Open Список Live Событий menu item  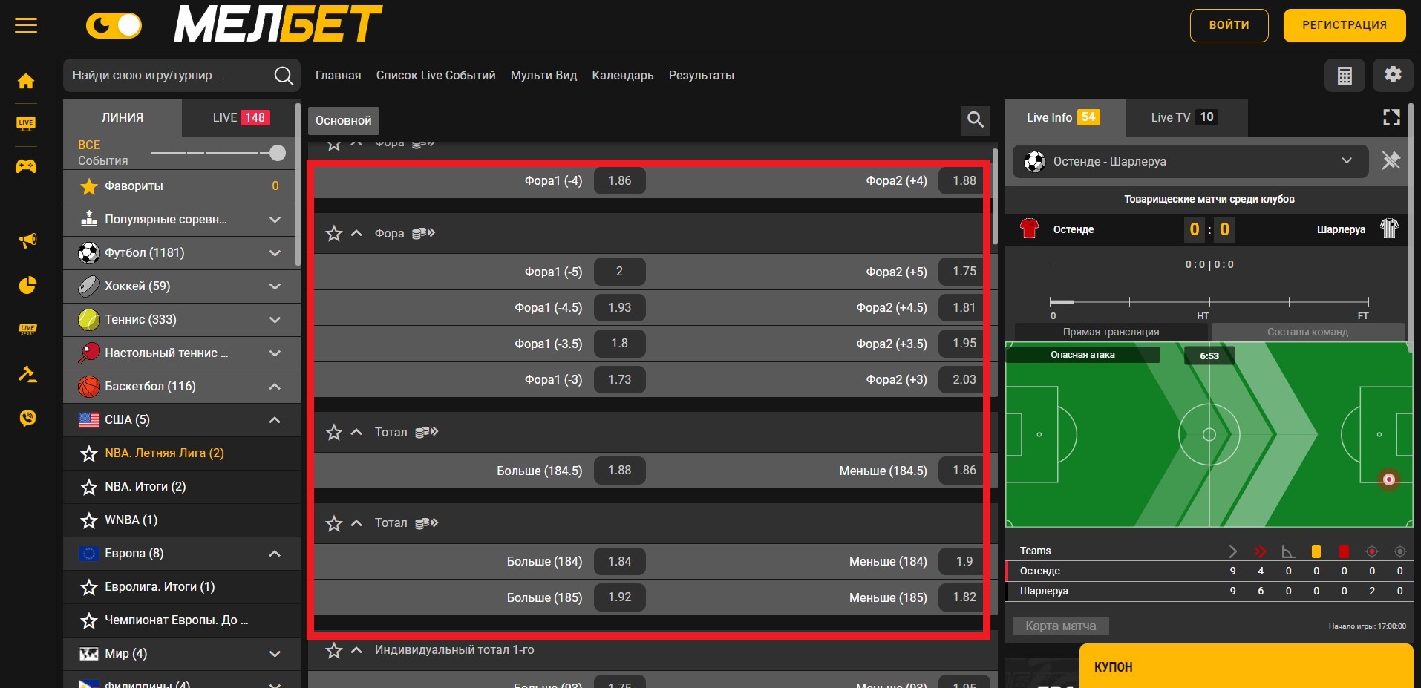click(x=436, y=75)
